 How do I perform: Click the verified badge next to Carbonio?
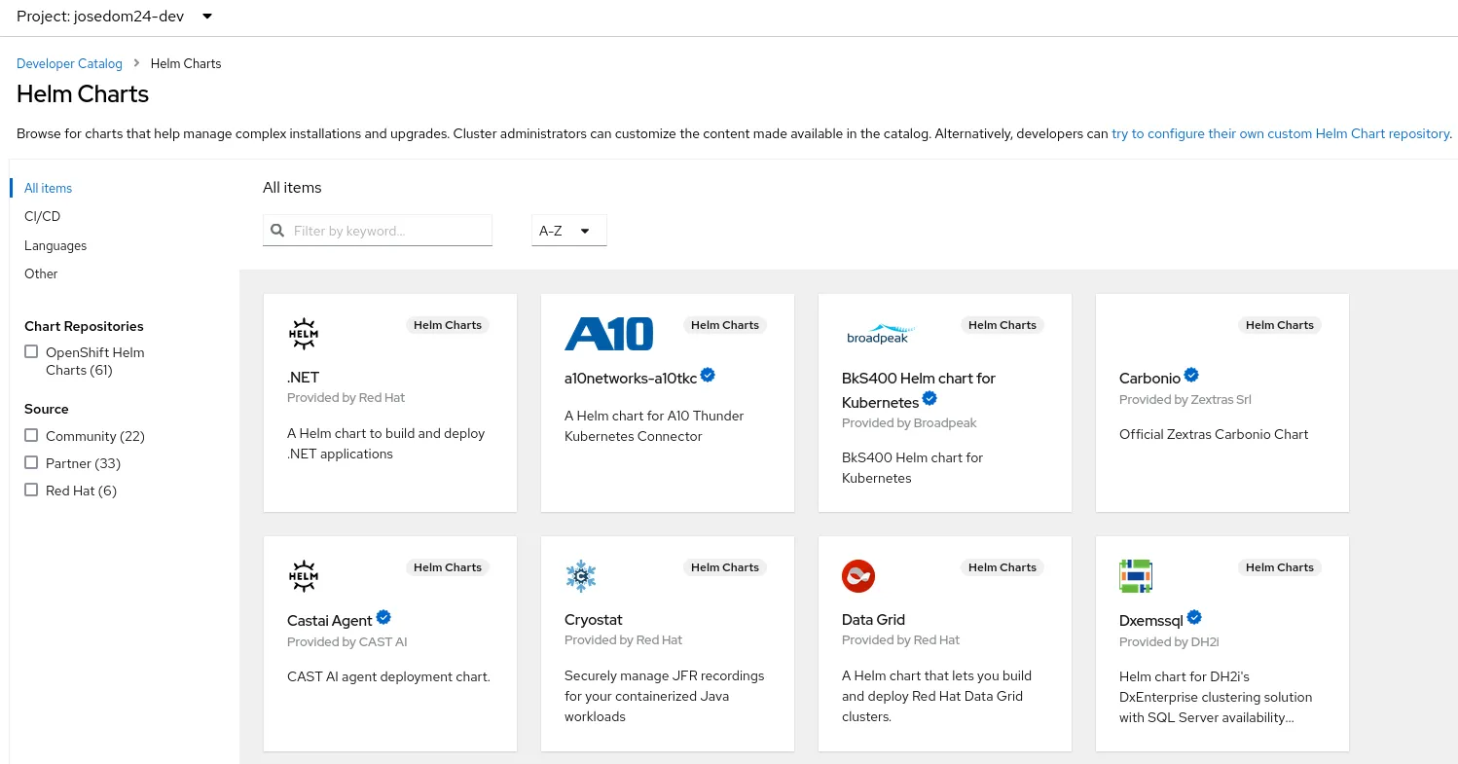pos(1191,376)
